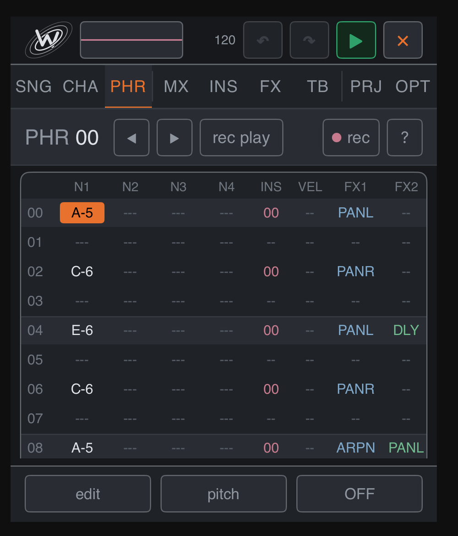Click the FX1 column header

click(x=355, y=187)
